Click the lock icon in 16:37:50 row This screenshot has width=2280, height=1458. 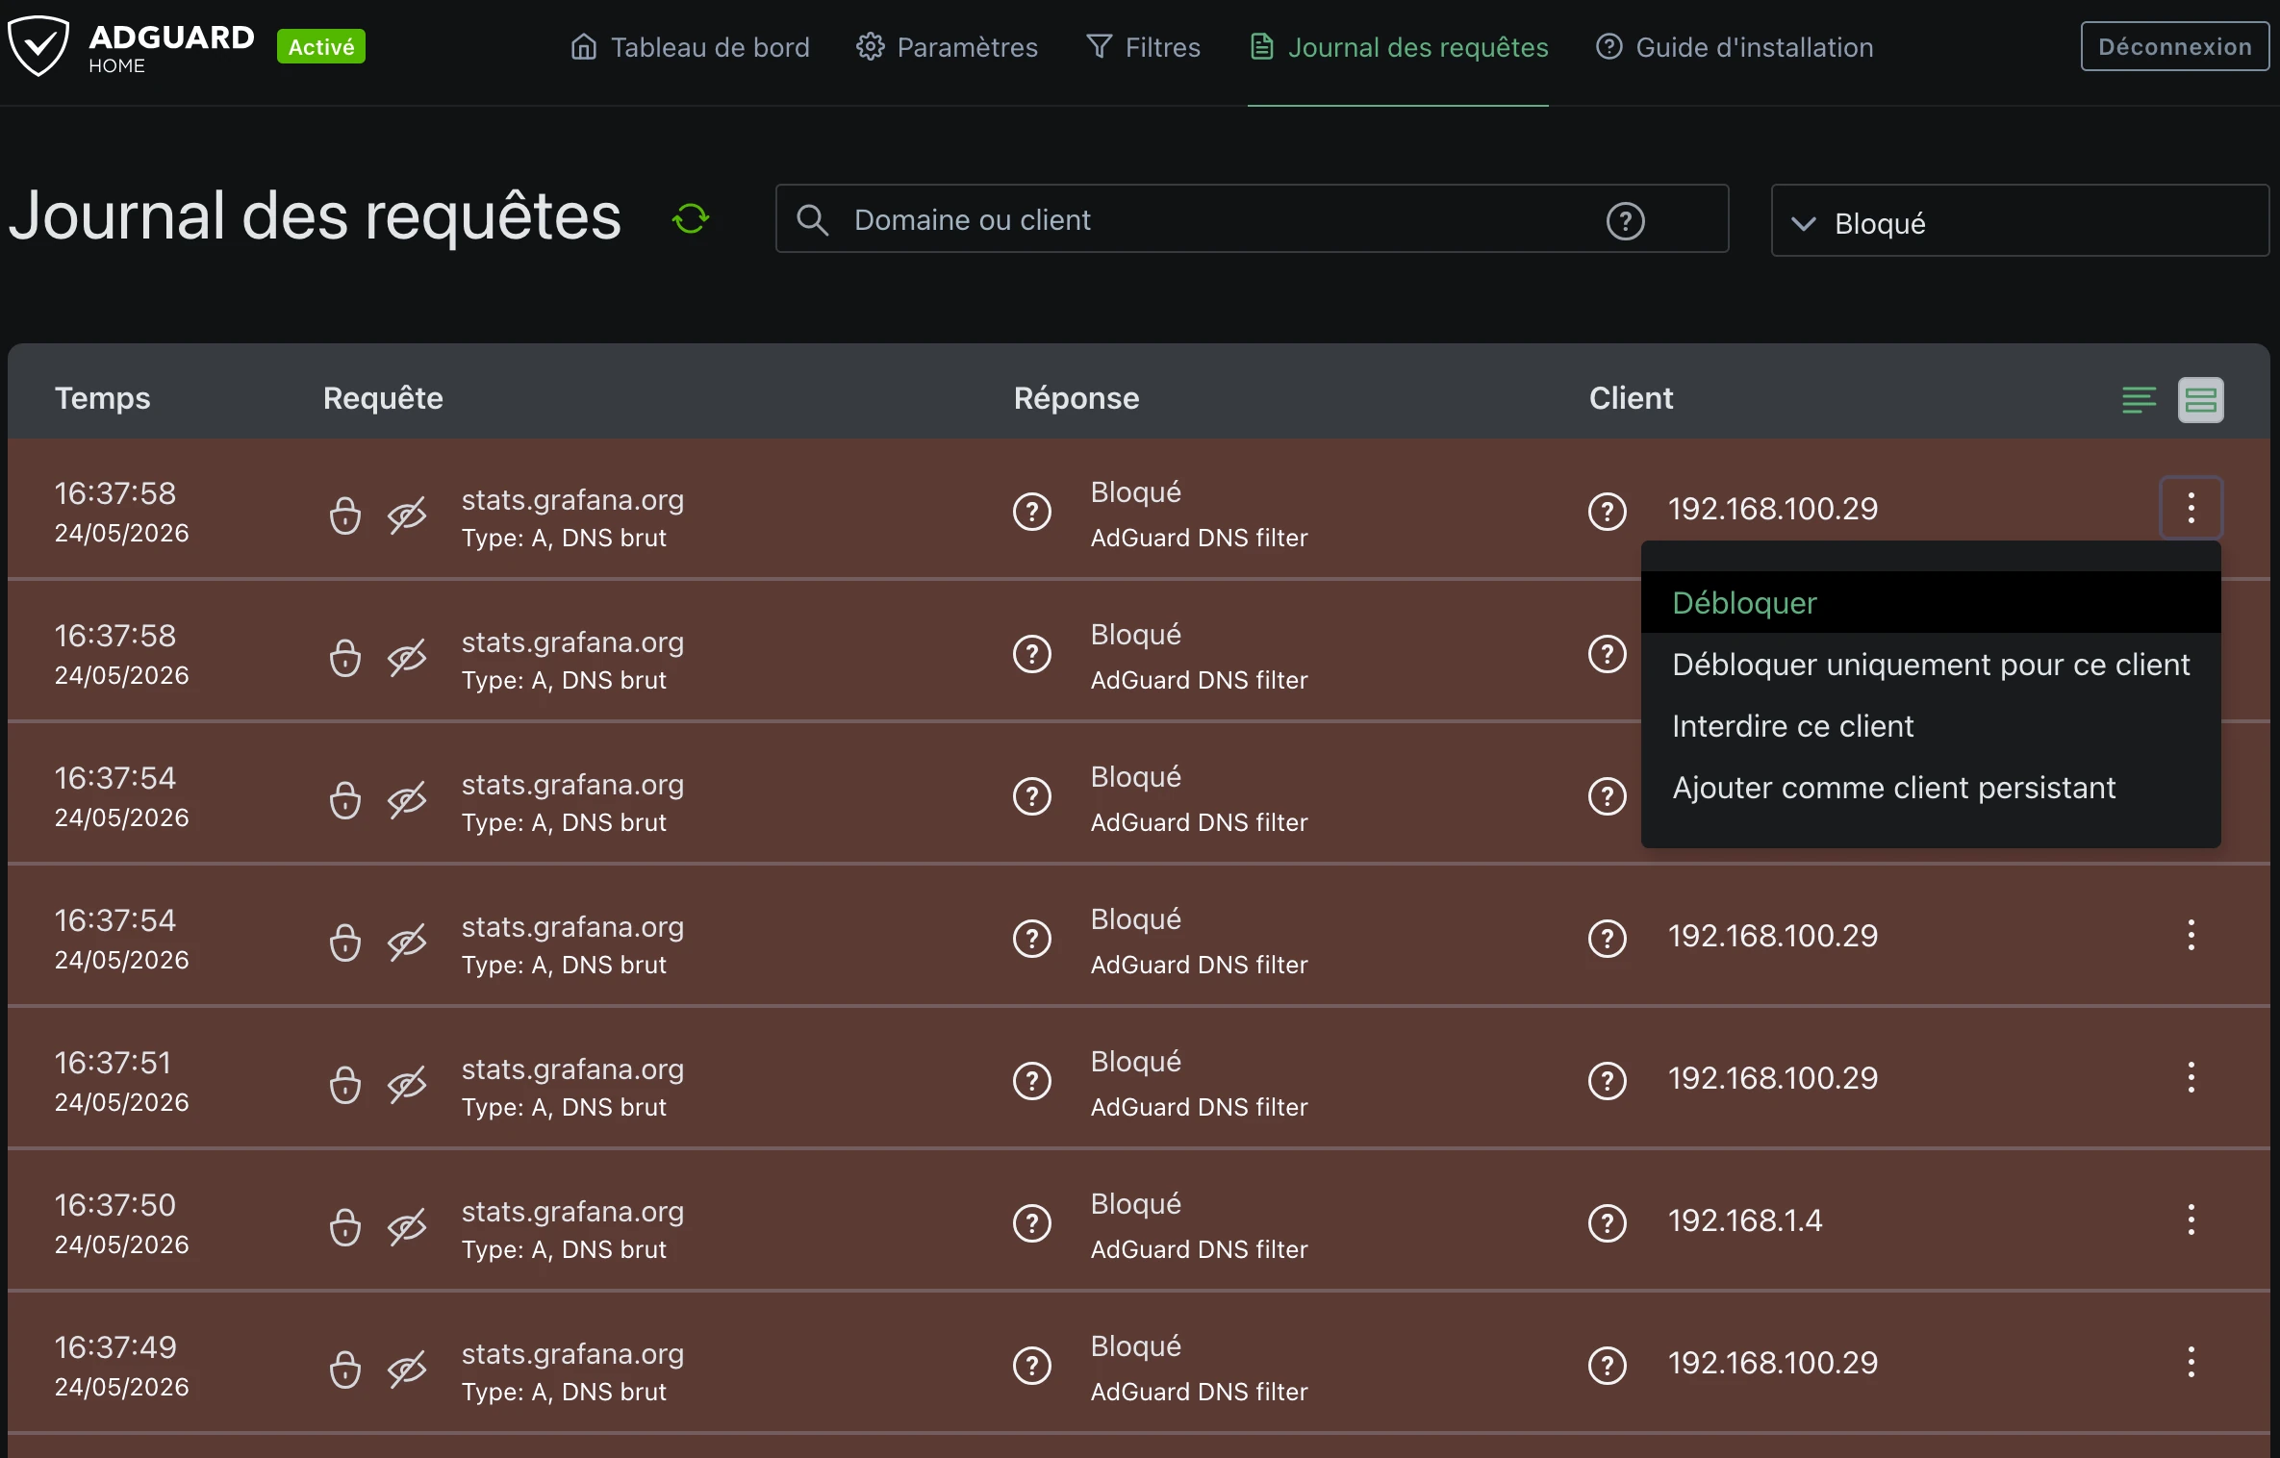pos(345,1227)
